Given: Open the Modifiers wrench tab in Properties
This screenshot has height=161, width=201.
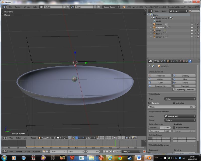Looking at the screenshot, I should [x=174, y=61].
